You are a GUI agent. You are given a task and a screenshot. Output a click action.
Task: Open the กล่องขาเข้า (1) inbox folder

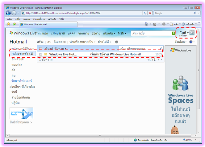pos(22,54)
